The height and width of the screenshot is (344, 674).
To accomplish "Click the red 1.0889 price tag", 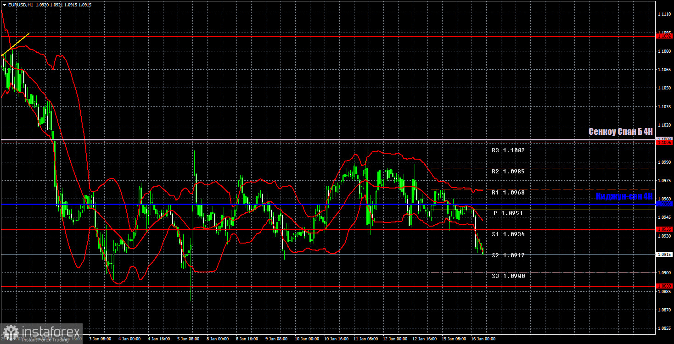I will tap(665, 286).
